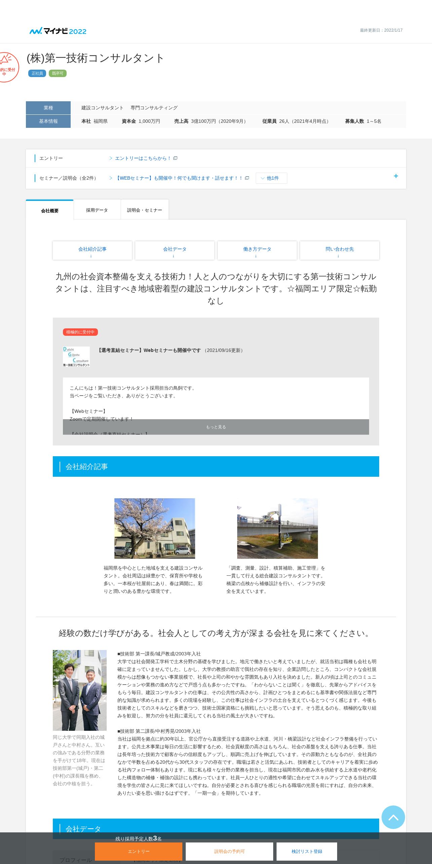Jump to 会社データ section button
Image resolution: width=432 pixels, height=864 pixels.
click(x=175, y=250)
